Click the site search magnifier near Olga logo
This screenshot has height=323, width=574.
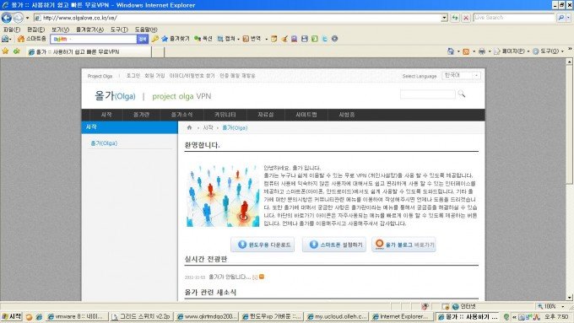(x=462, y=94)
